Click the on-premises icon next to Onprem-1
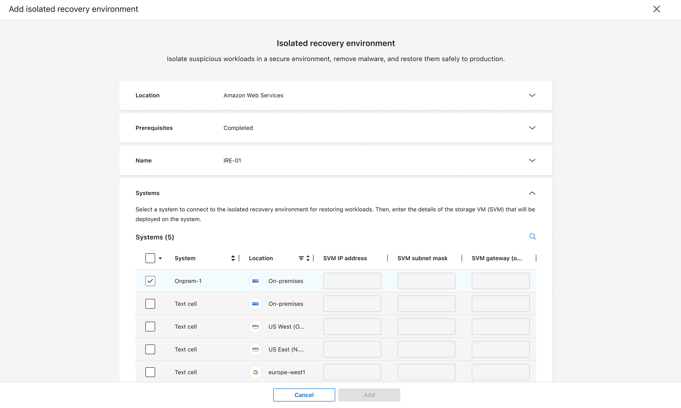 click(255, 281)
